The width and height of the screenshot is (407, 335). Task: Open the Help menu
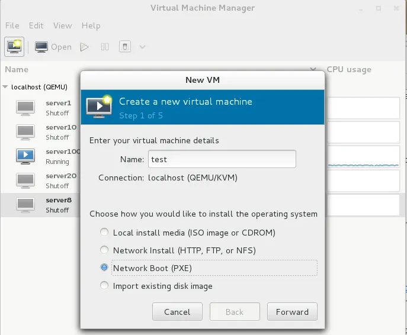[91, 25]
